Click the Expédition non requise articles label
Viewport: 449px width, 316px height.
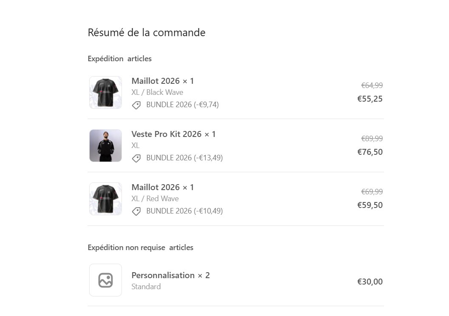[141, 248]
